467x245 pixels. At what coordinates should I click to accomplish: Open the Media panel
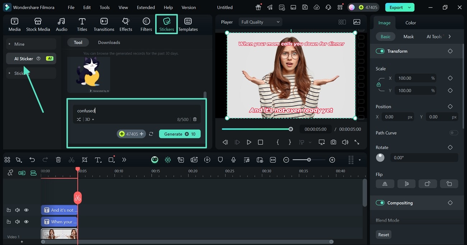click(x=14, y=24)
